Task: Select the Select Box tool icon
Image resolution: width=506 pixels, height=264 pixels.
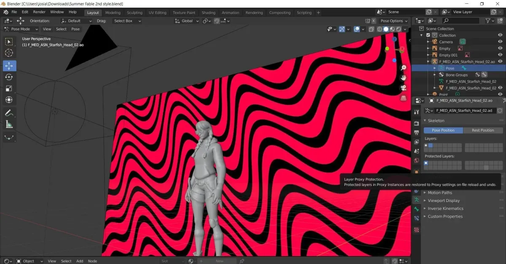Action: [9, 42]
